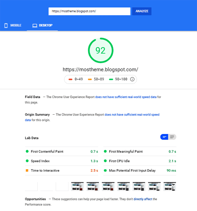Click the green 90-100 legend marker
Screen dimensions: 197x211
tap(111, 79)
